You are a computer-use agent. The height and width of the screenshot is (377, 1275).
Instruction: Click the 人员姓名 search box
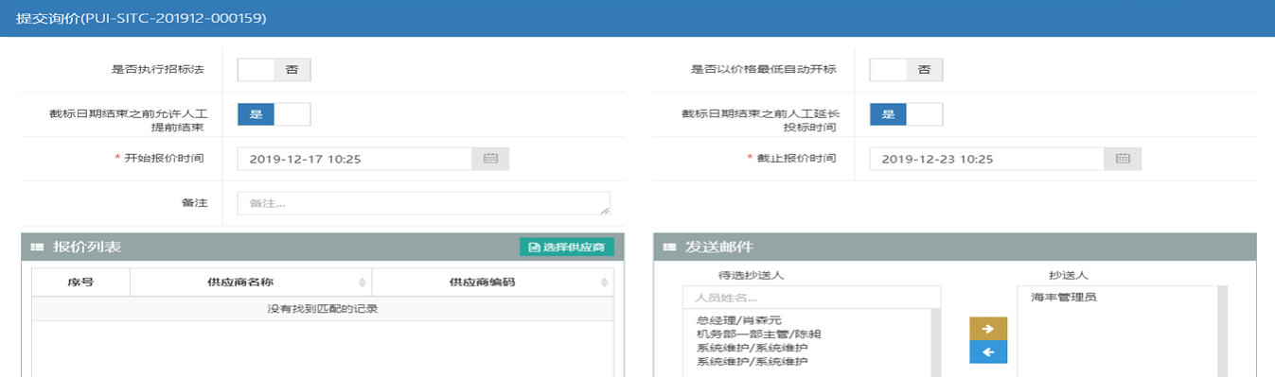[812, 298]
